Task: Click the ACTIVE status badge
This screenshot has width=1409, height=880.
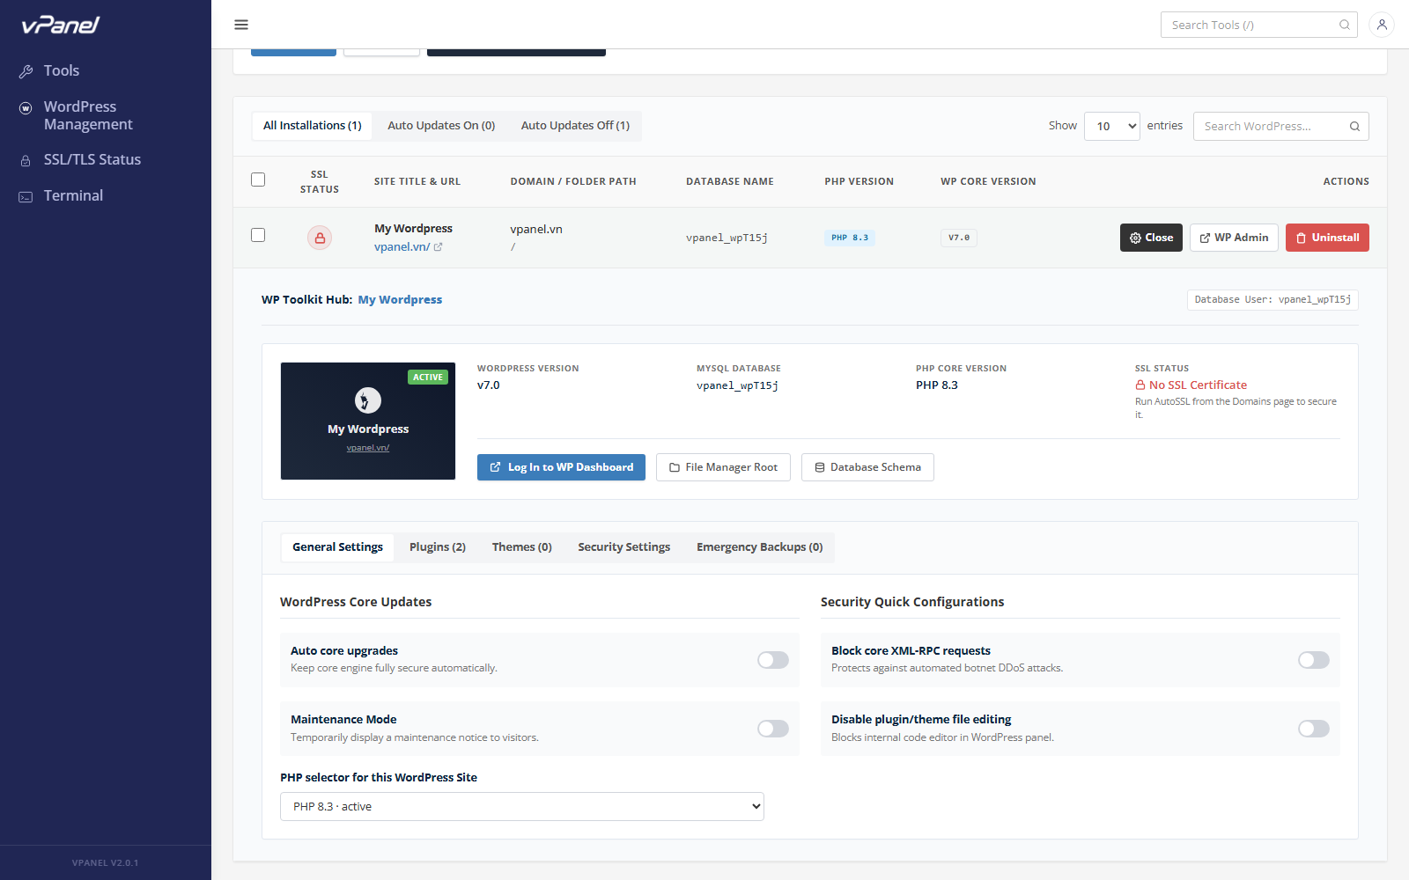Action: (428, 378)
